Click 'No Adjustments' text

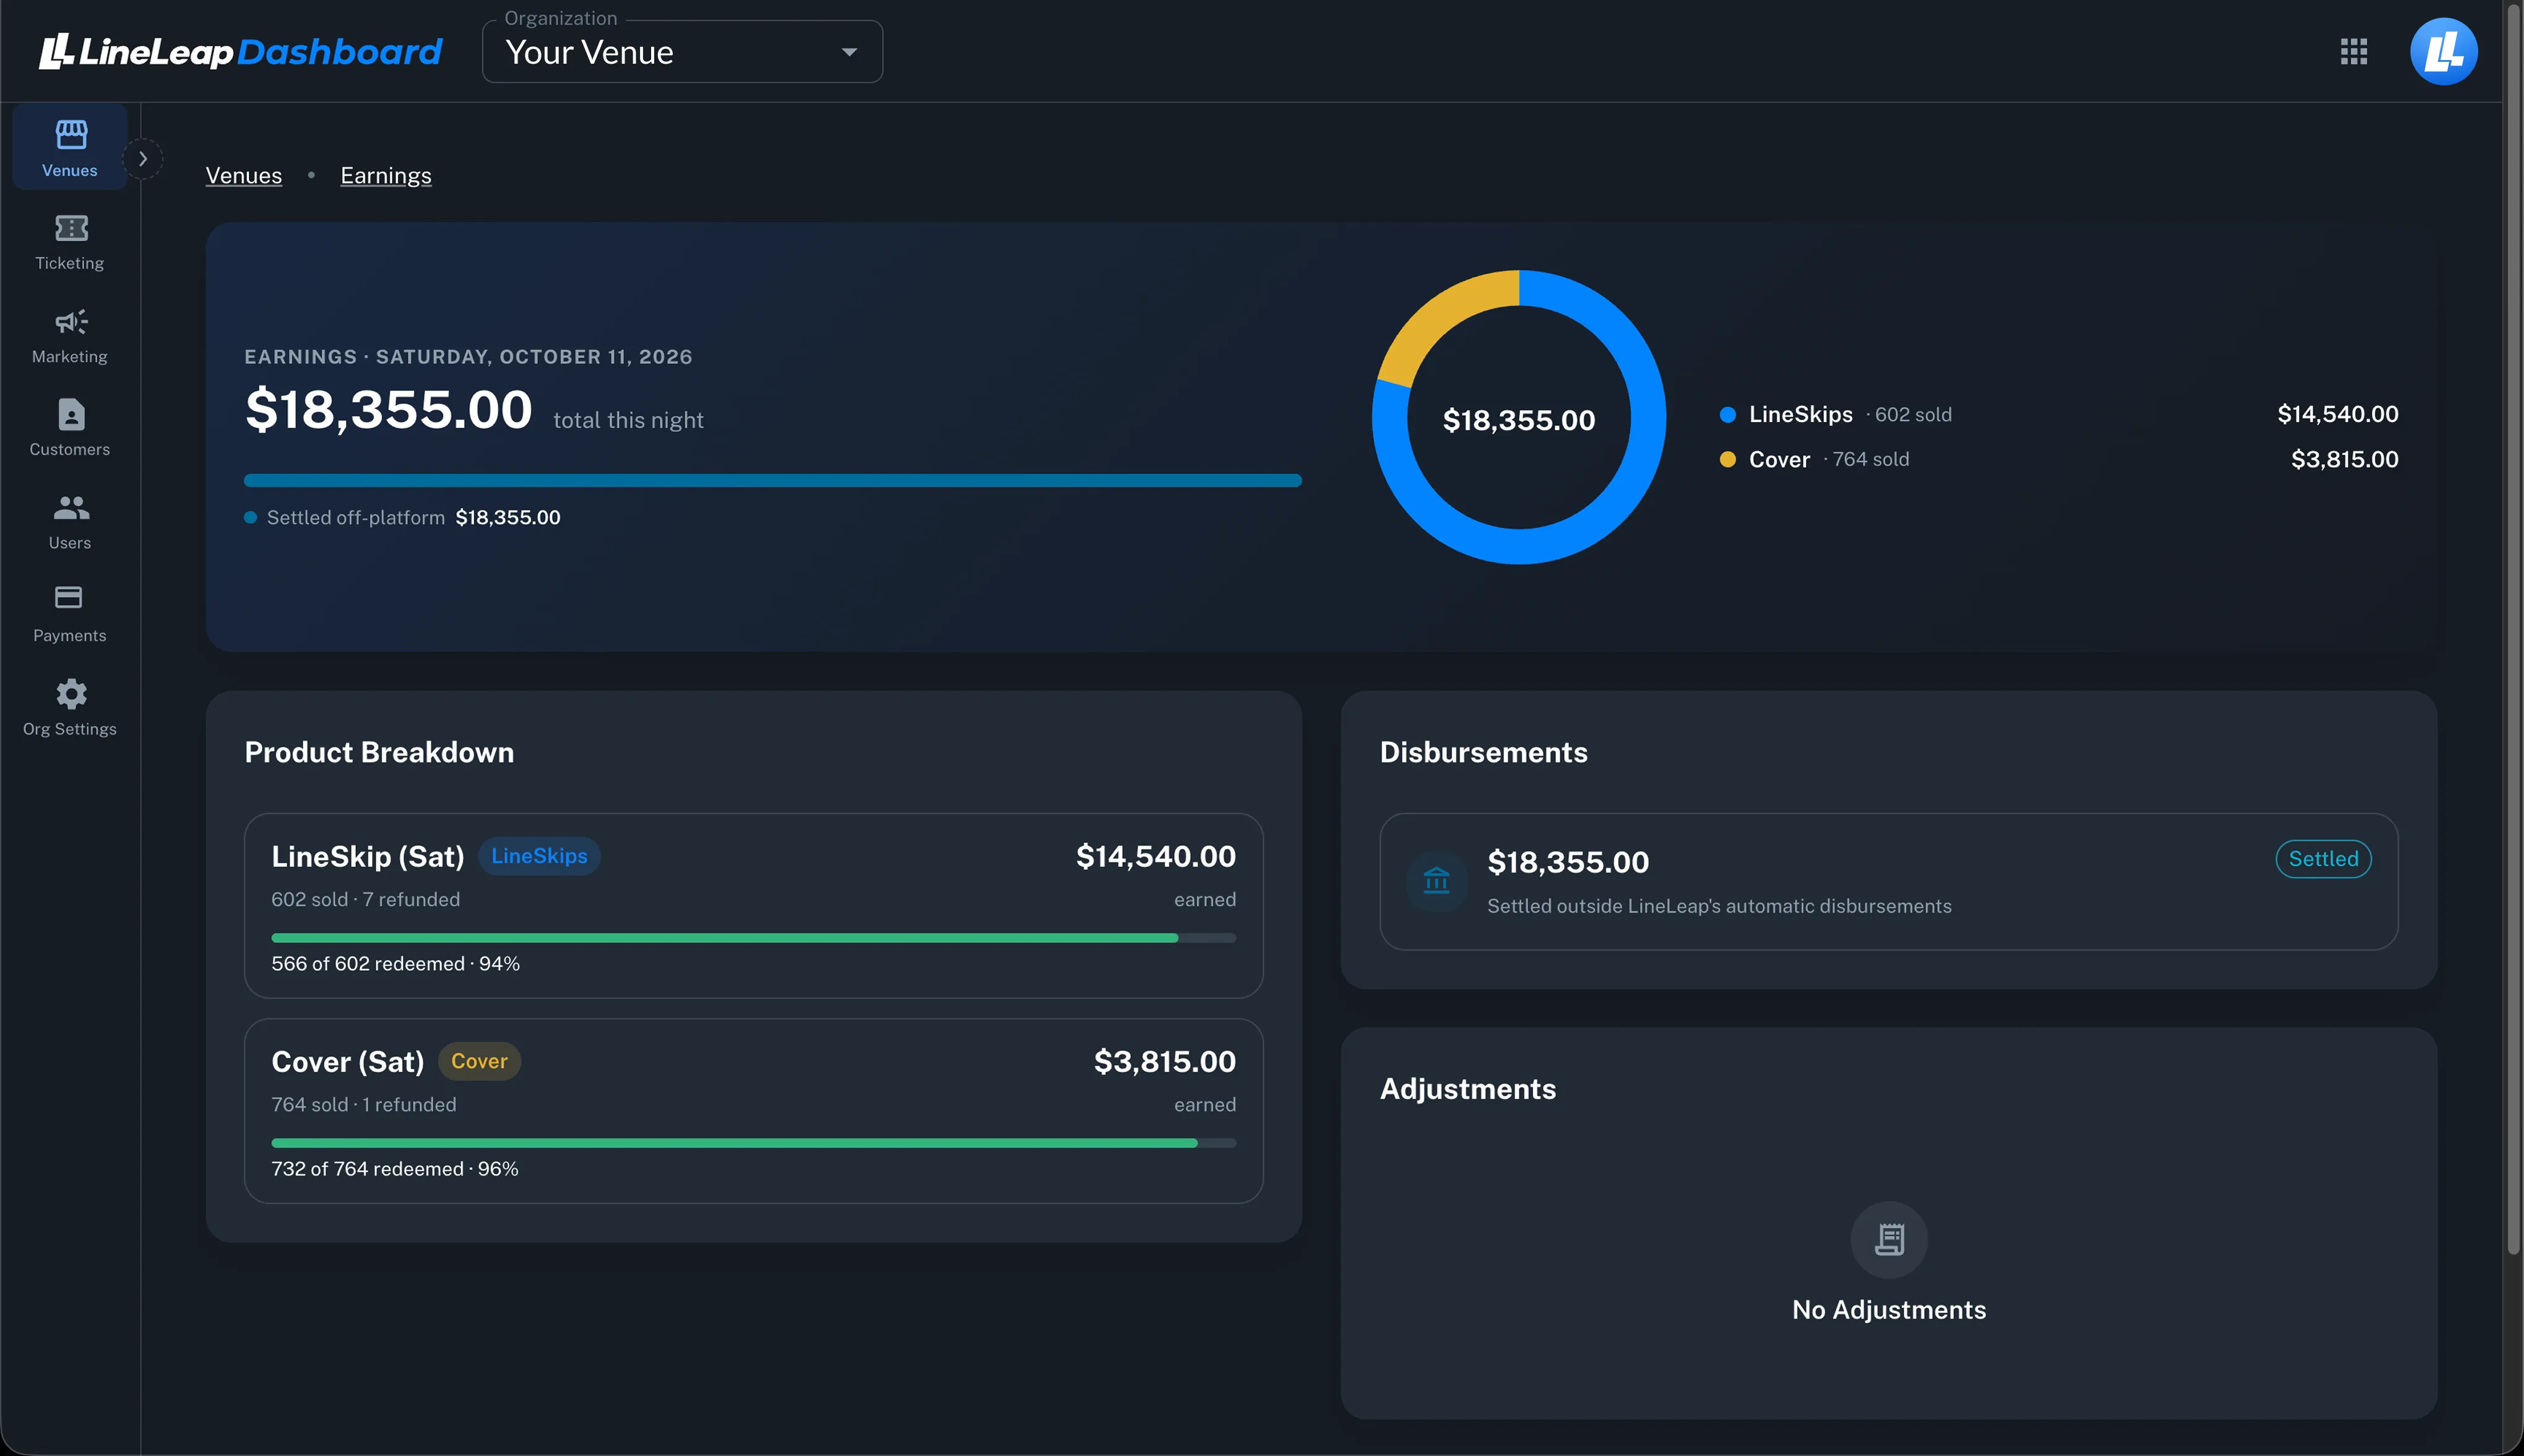pyautogui.click(x=1888, y=1310)
